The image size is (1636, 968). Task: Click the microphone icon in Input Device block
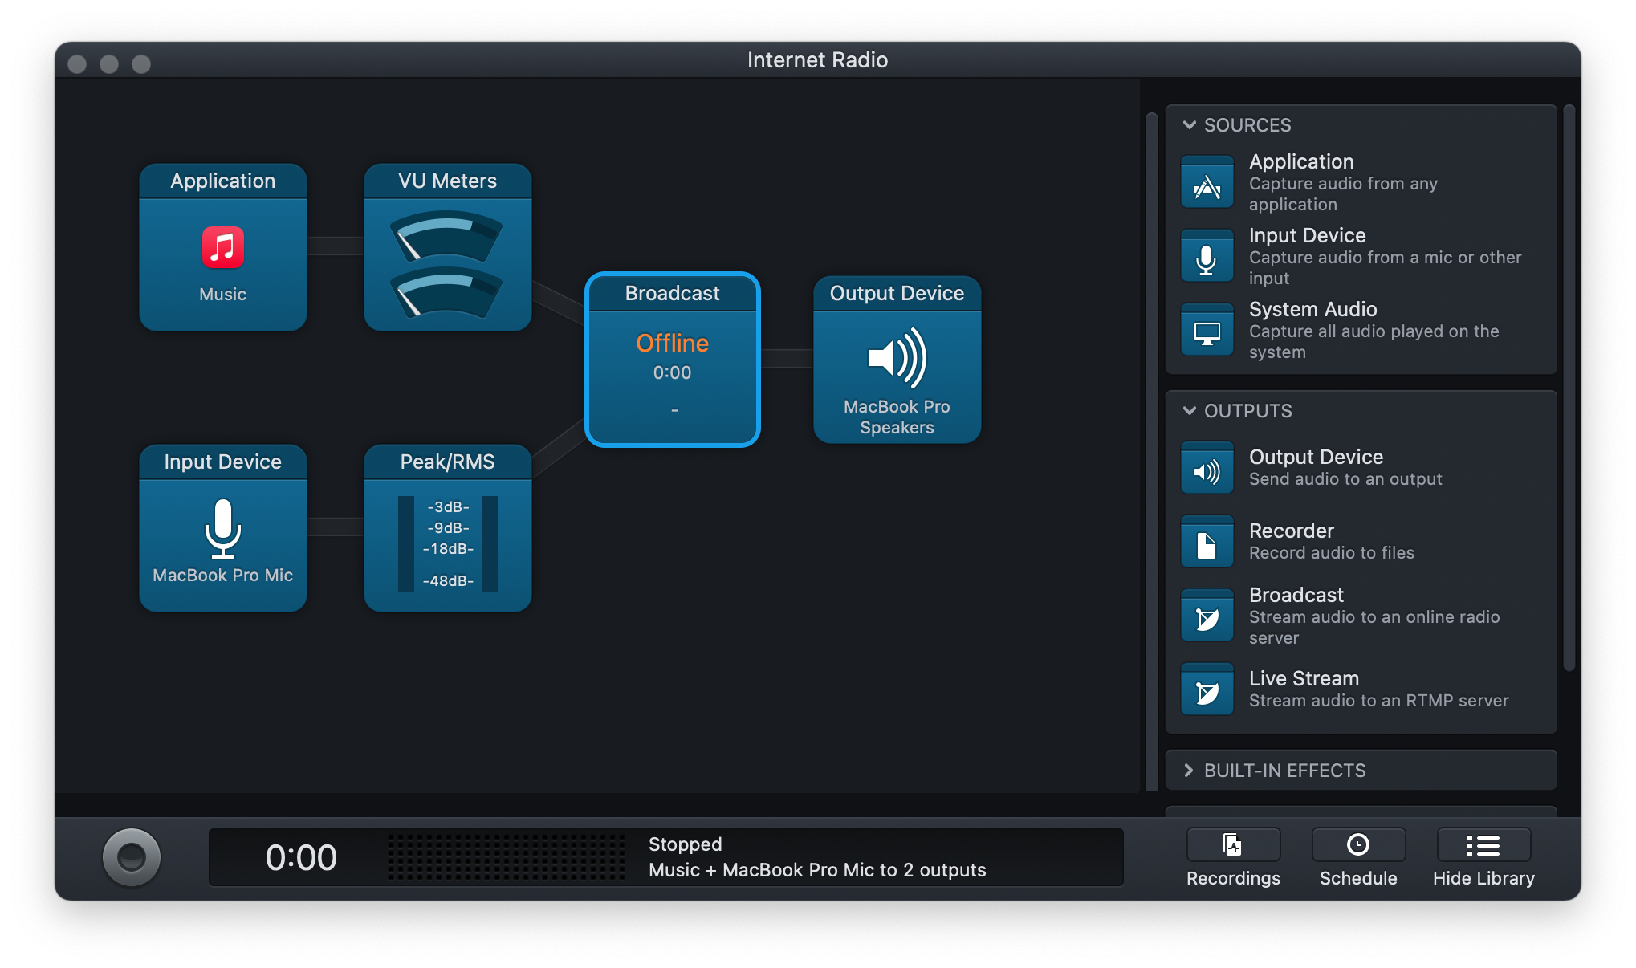click(x=222, y=528)
